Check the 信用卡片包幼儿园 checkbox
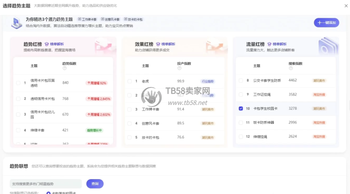 click(18, 114)
